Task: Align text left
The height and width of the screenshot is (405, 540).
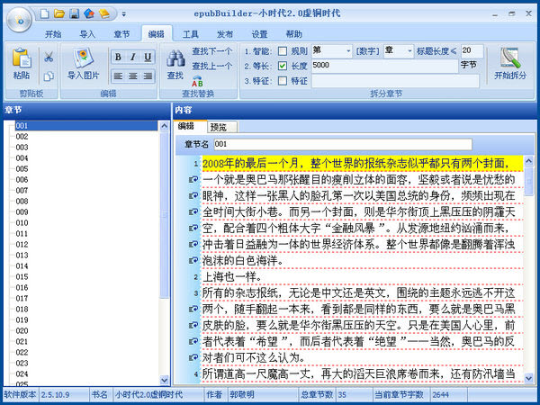Action: pos(118,76)
